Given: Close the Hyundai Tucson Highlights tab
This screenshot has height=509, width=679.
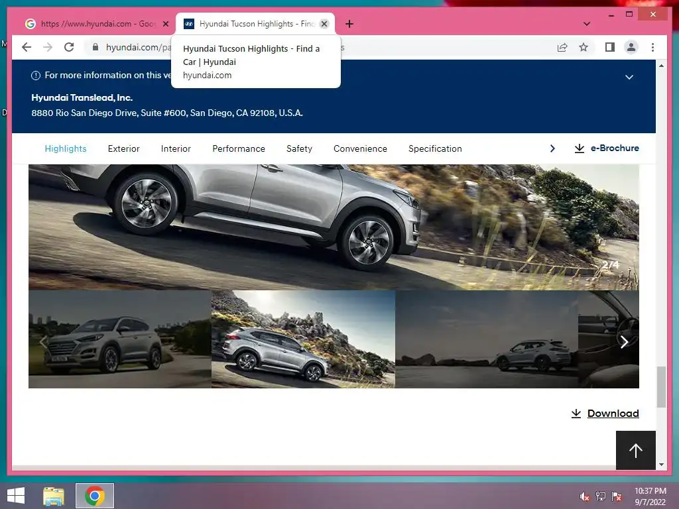Looking at the screenshot, I should [x=324, y=24].
